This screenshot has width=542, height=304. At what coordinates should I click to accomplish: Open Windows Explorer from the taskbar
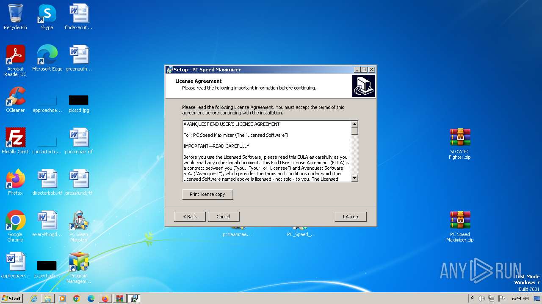48,299
